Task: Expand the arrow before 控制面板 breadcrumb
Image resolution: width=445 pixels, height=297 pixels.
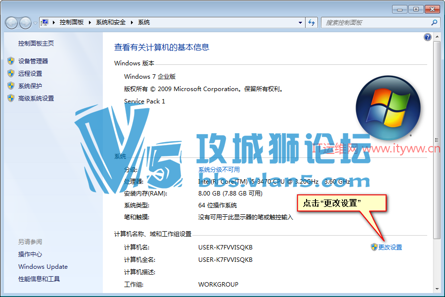Action: (x=53, y=22)
